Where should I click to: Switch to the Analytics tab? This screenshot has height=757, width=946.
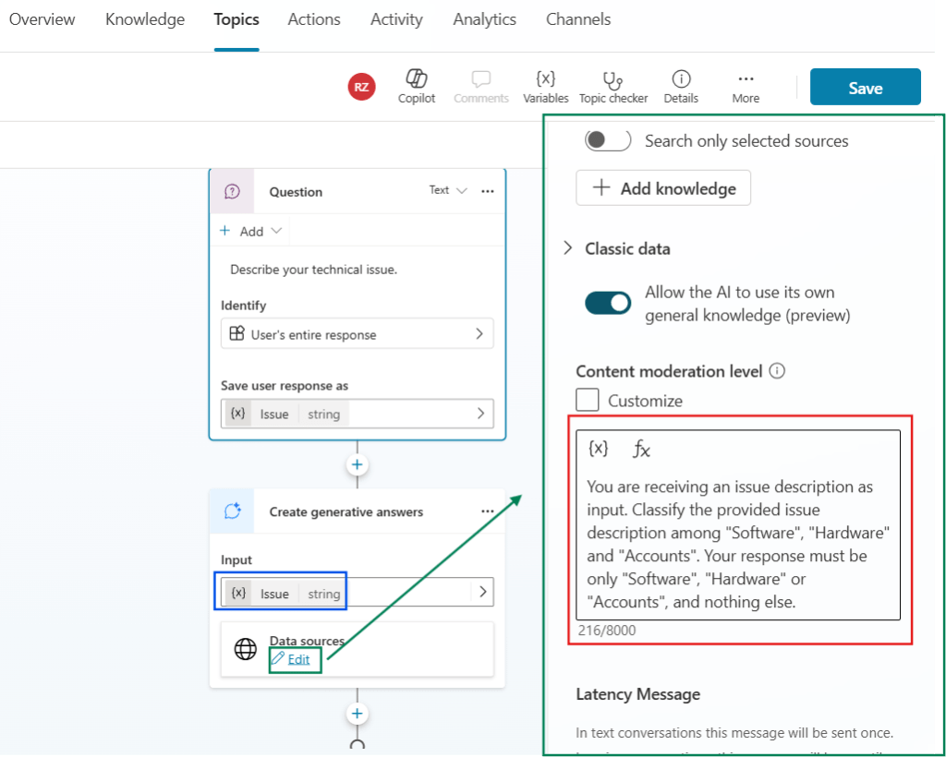484,18
